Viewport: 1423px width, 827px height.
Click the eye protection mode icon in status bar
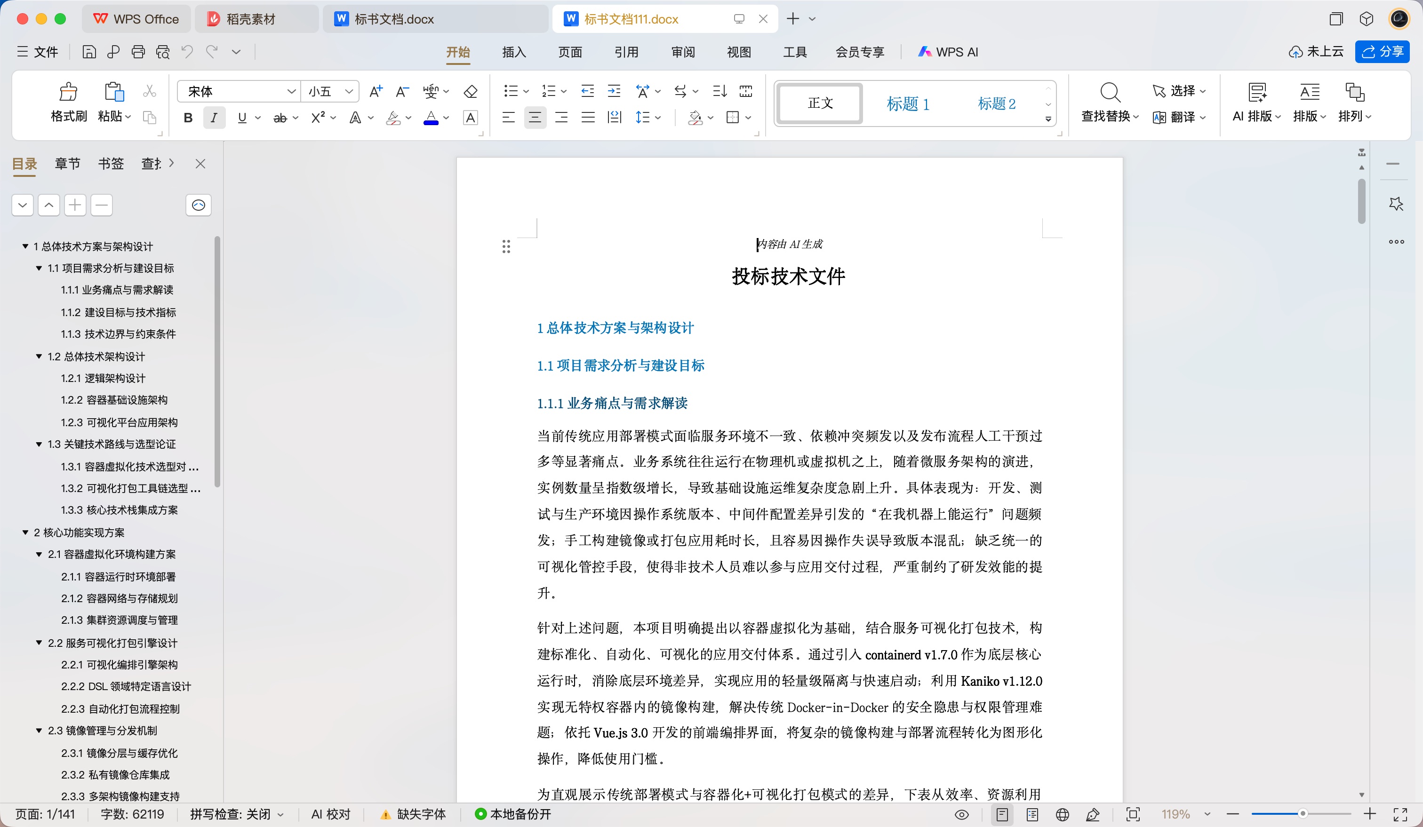click(962, 815)
